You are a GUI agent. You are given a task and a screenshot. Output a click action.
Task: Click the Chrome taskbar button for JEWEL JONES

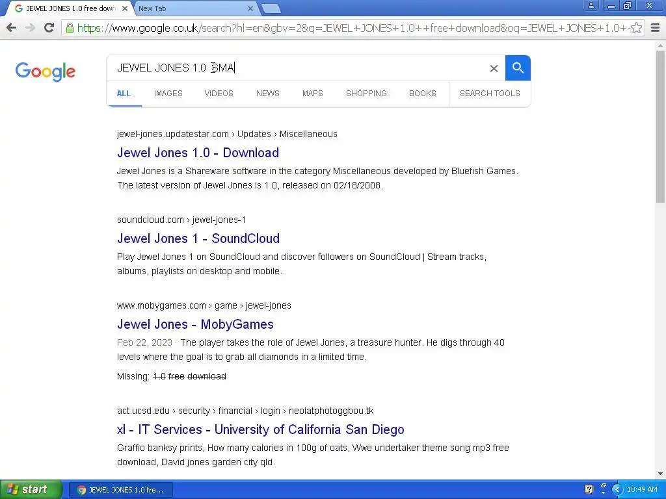121,490
